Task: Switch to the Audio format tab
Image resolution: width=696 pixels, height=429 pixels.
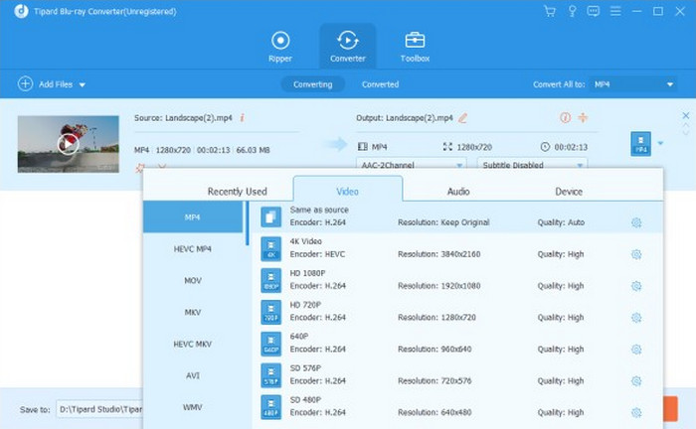Action: point(458,191)
